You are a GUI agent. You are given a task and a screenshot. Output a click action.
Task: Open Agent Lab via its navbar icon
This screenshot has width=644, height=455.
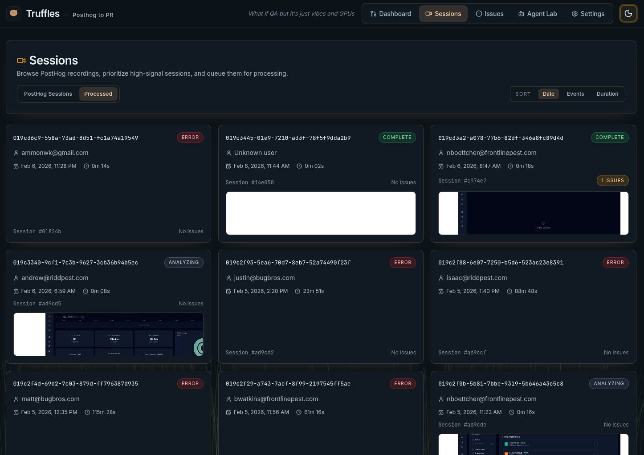(521, 13)
